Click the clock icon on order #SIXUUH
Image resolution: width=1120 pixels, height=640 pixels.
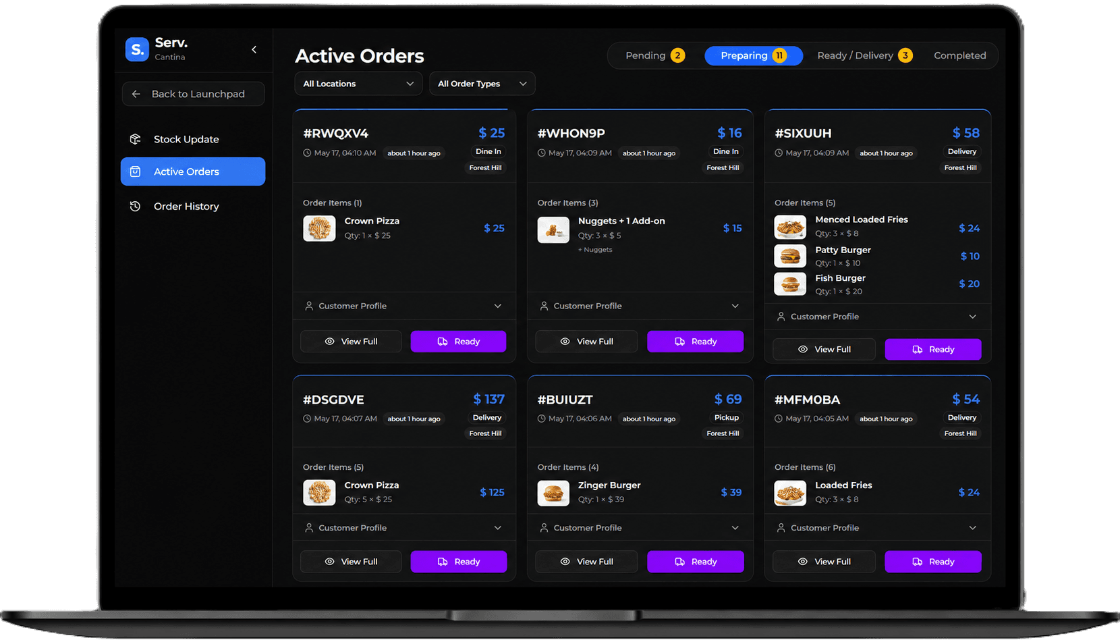pos(779,153)
